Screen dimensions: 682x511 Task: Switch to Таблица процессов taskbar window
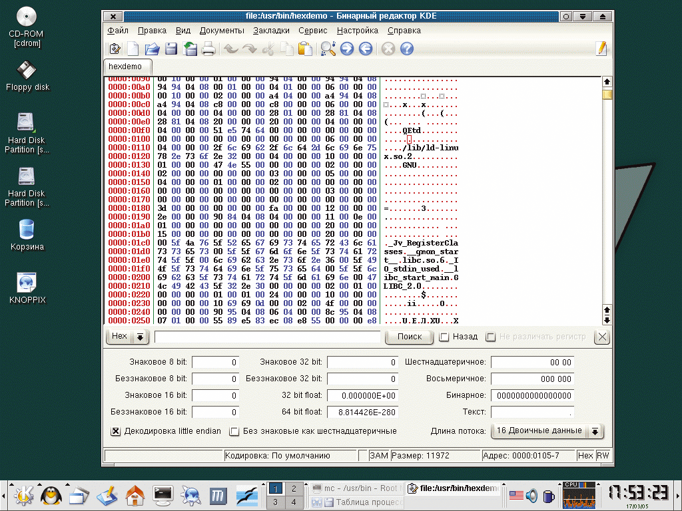click(x=358, y=502)
